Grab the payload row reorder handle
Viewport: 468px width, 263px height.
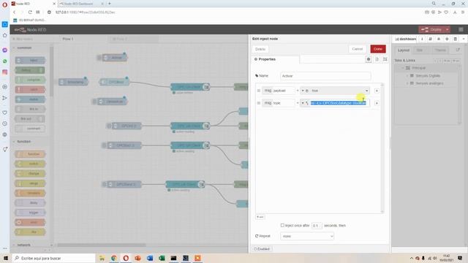coord(259,91)
